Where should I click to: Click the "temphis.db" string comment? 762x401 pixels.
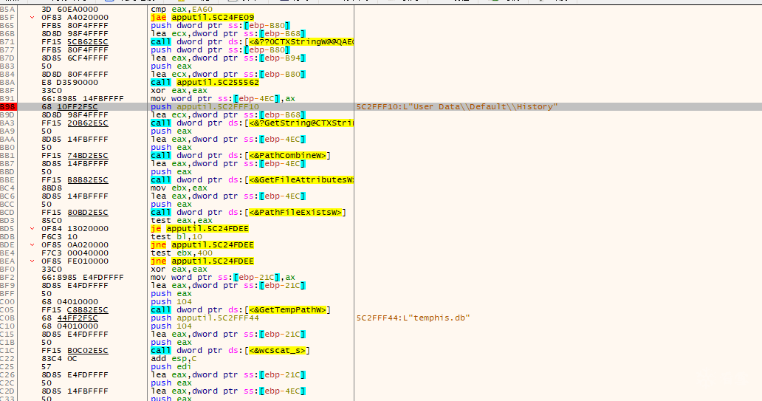pos(413,318)
